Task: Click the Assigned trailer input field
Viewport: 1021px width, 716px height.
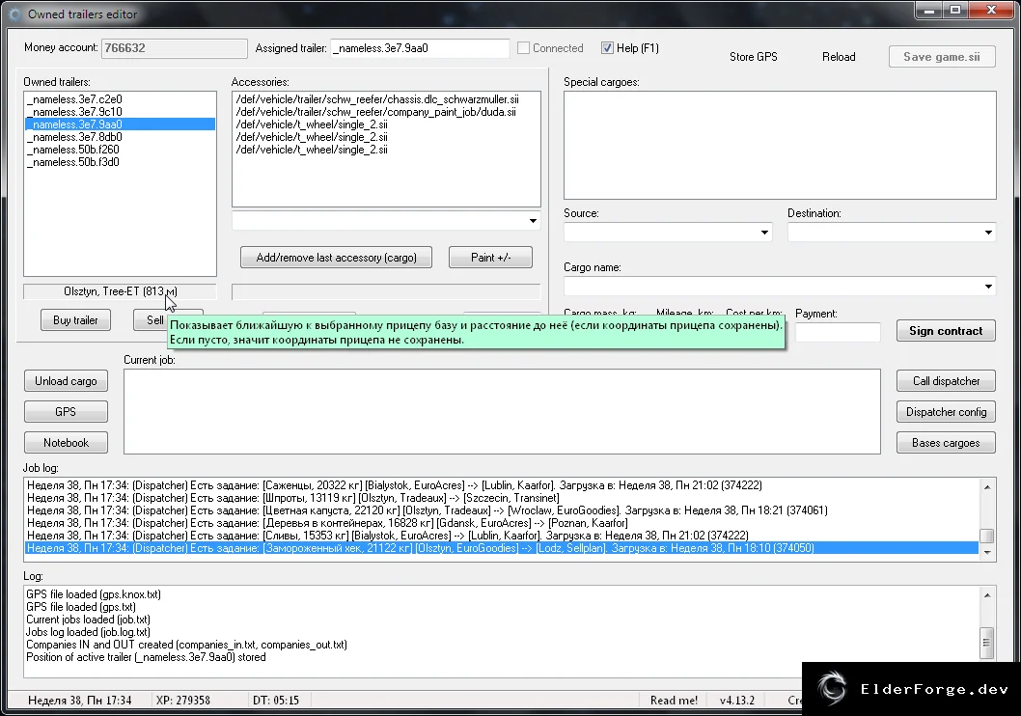Action: [x=420, y=48]
